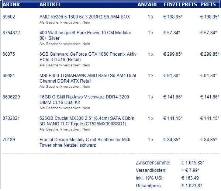Open the Fractal Design Meshify C link
This screenshot has width=221, height=191.
[x=85, y=142]
